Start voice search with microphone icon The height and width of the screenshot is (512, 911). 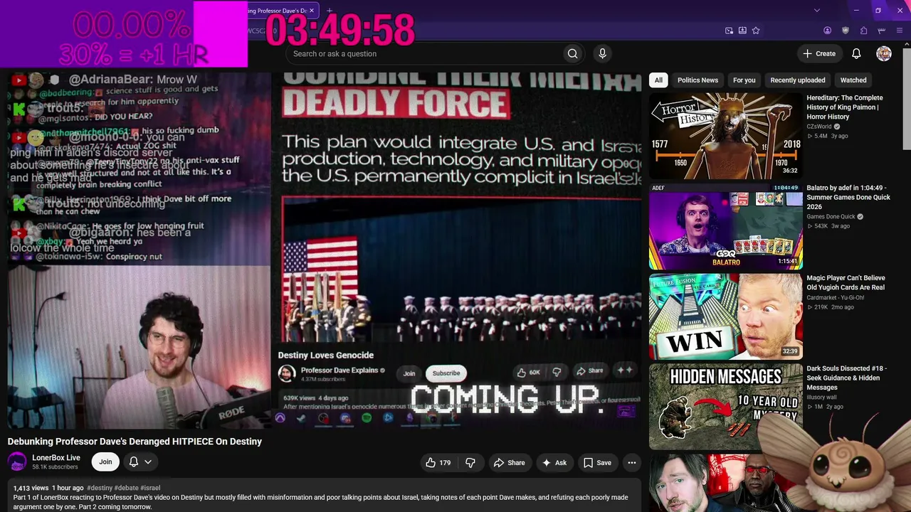[x=602, y=53]
